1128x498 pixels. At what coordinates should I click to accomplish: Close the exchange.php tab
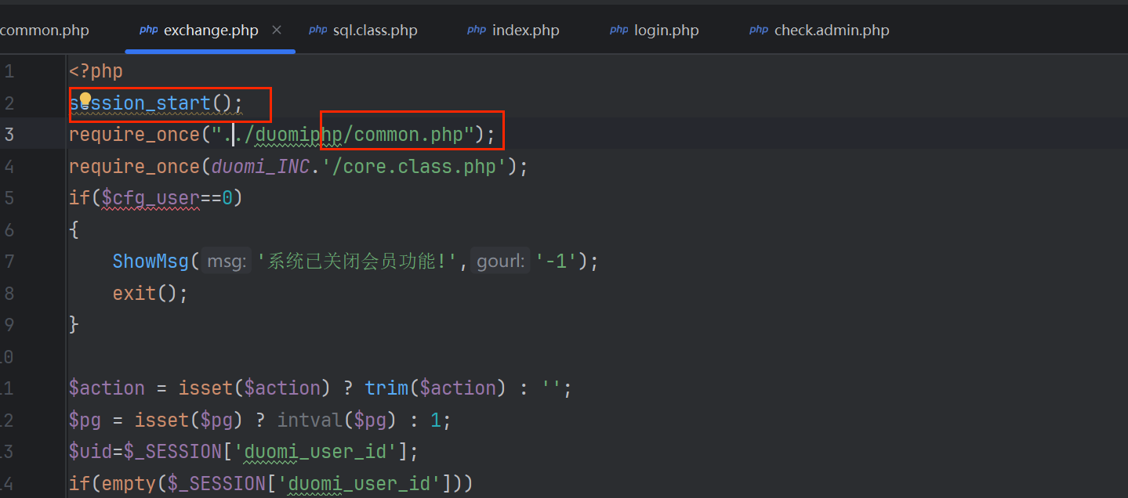(x=276, y=30)
